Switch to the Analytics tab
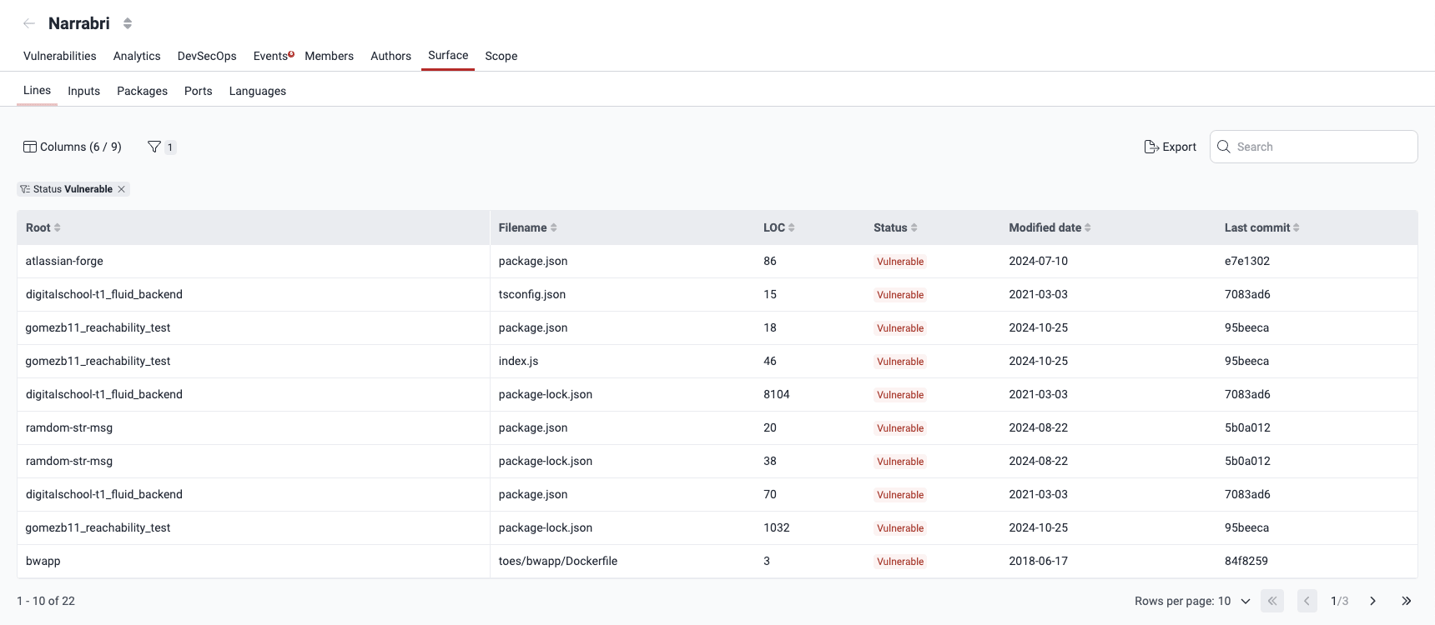 pyautogui.click(x=137, y=56)
